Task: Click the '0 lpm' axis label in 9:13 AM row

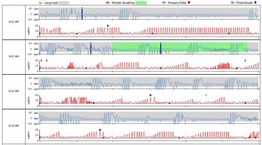Action: point(34,84)
